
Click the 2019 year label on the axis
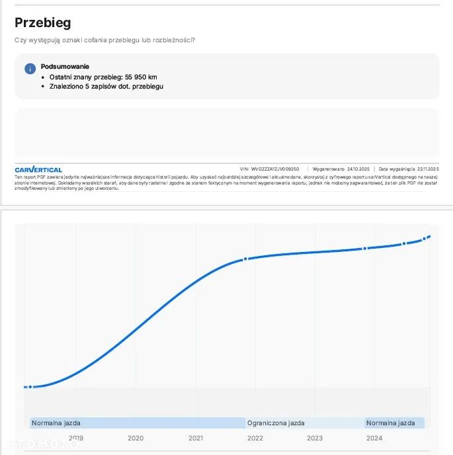76,438
